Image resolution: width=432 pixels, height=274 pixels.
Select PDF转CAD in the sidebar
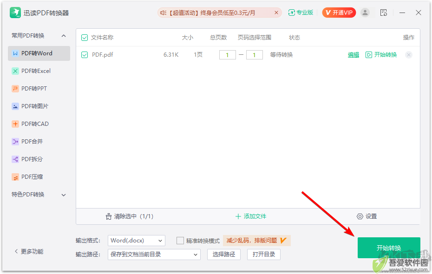pyautogui.click(x=39, y=124)
